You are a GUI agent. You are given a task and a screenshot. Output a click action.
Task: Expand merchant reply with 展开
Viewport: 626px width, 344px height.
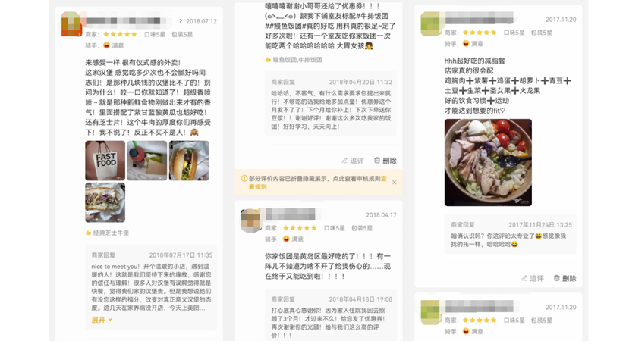coord(102,320)
